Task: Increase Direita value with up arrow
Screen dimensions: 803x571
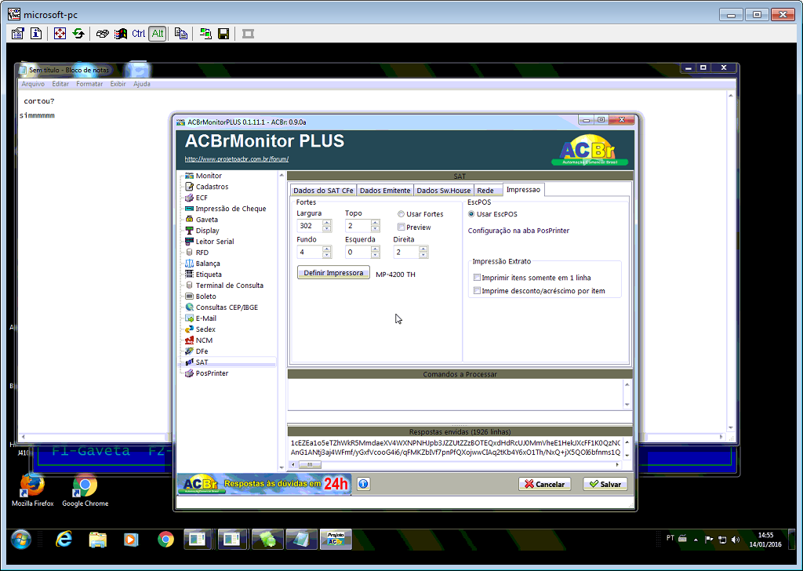Action: click(x=423, y=249)
